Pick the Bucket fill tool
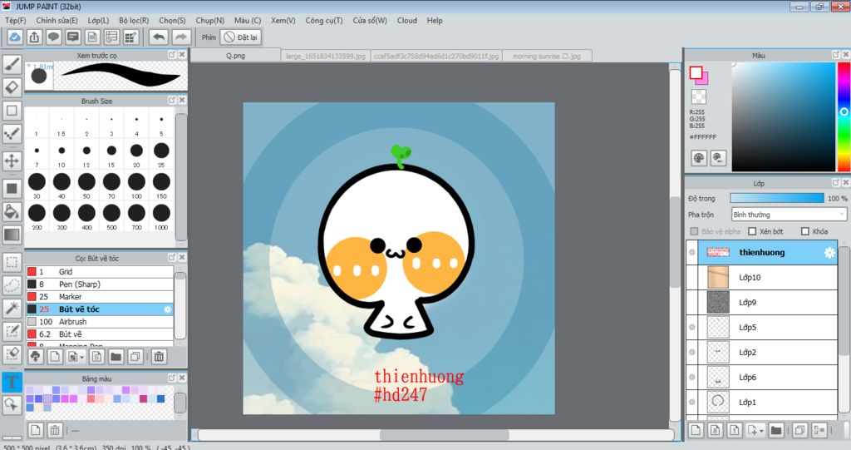Viewport: 851px width, 450px height. click(x=12, y=211)
